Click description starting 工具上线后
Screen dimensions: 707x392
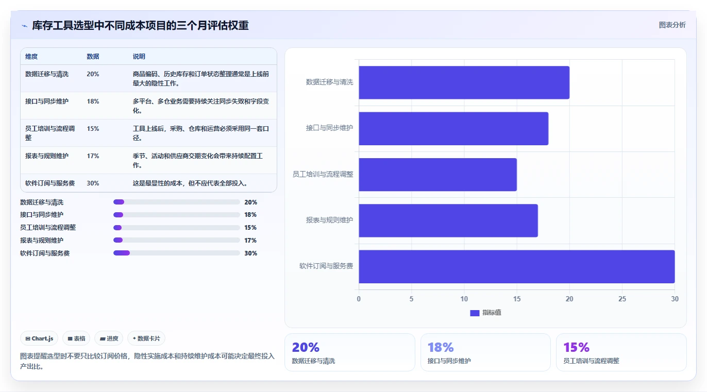tap(201, 133)
